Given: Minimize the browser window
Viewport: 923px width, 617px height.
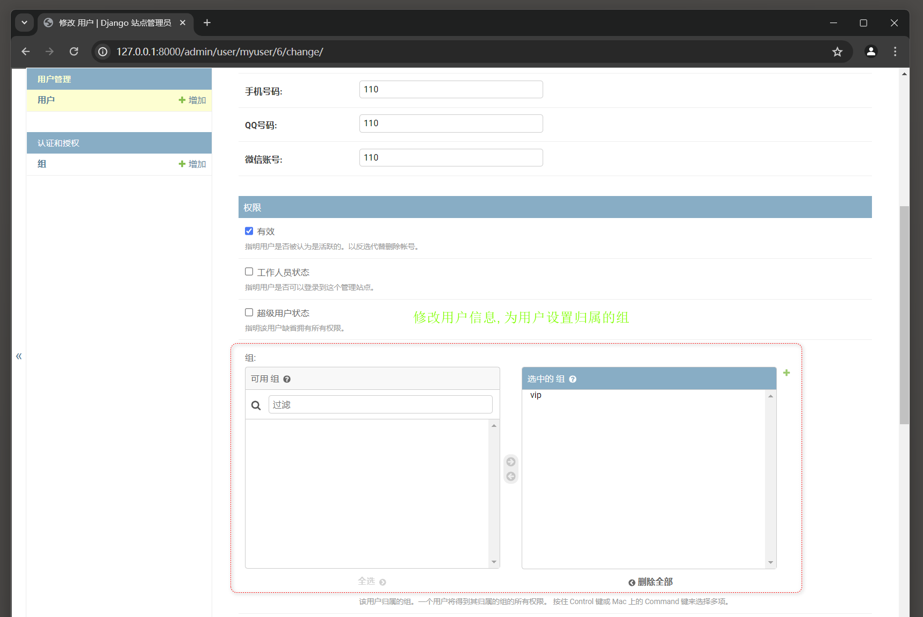Looking at the screenshot, I should pos(833,23).
